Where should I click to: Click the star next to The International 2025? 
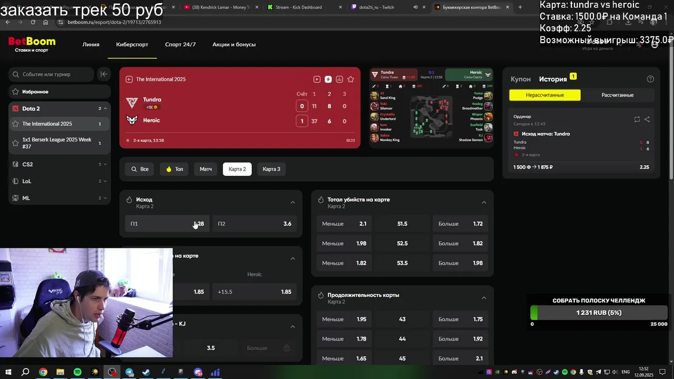[16, 124]
